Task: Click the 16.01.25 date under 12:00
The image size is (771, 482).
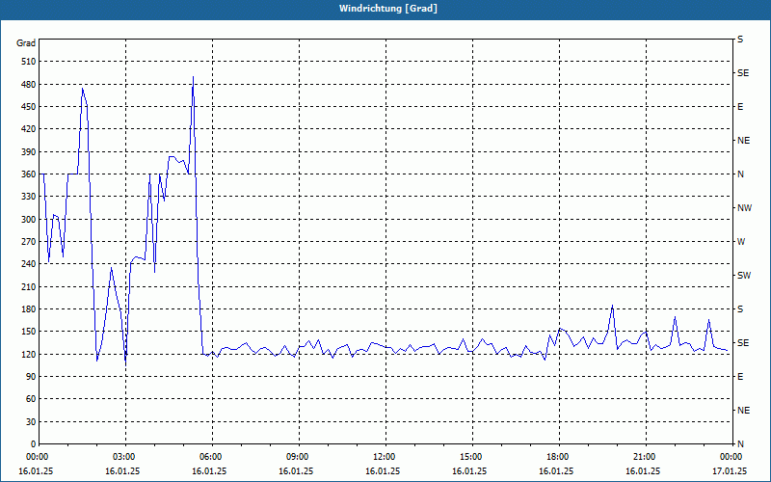Action: click(382, 471)
